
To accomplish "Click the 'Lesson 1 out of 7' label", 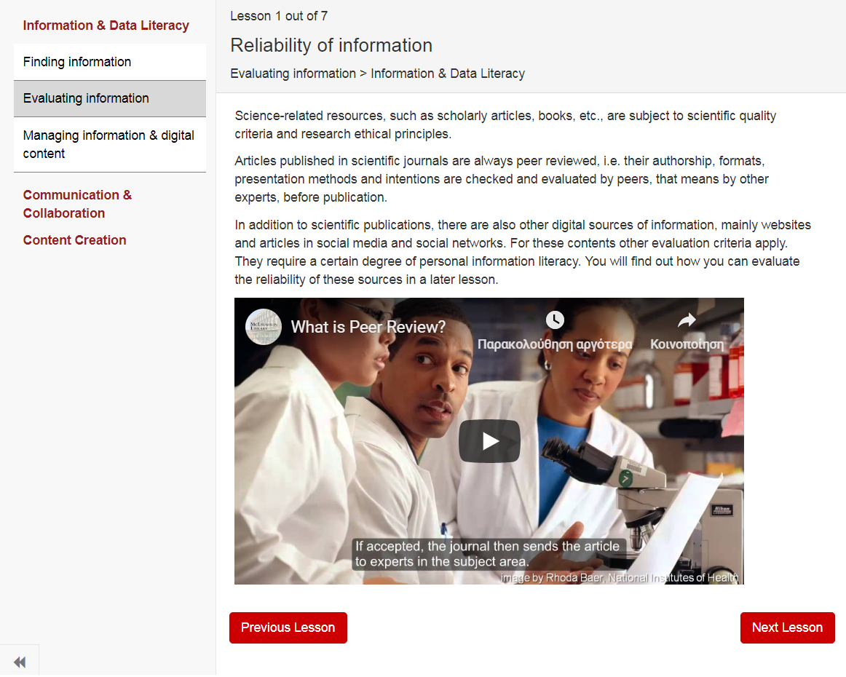I will 279,16.
